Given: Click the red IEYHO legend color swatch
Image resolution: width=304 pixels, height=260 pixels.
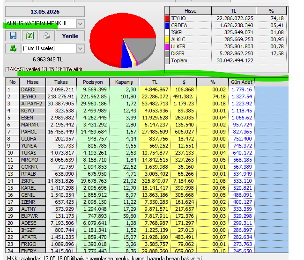Looking at the screenshot, I should [167, 18].
